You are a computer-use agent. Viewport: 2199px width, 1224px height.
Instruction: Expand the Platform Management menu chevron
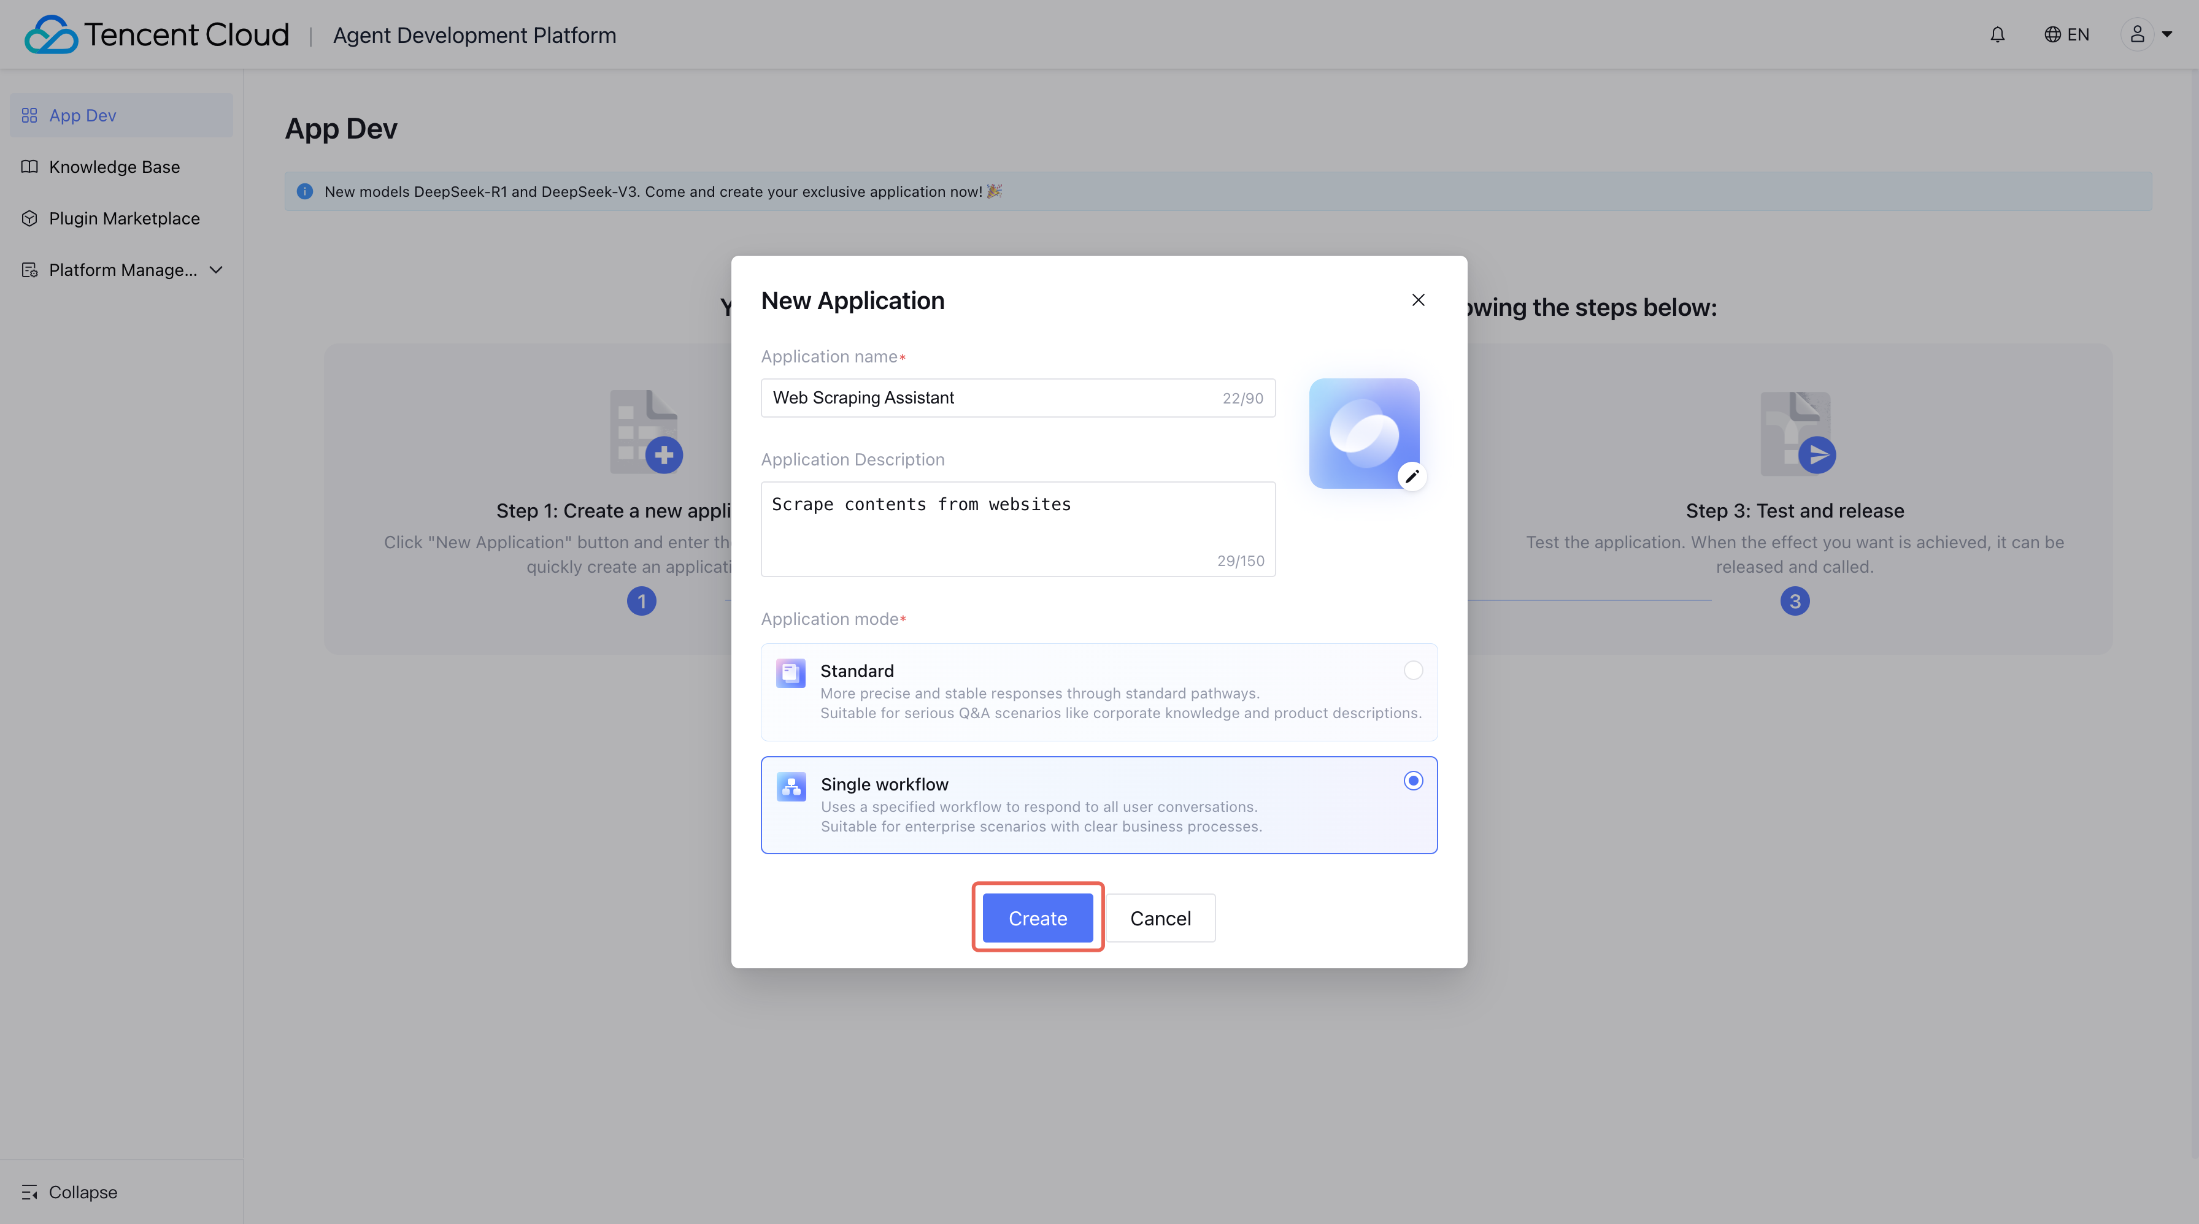(x=216, y=270)
